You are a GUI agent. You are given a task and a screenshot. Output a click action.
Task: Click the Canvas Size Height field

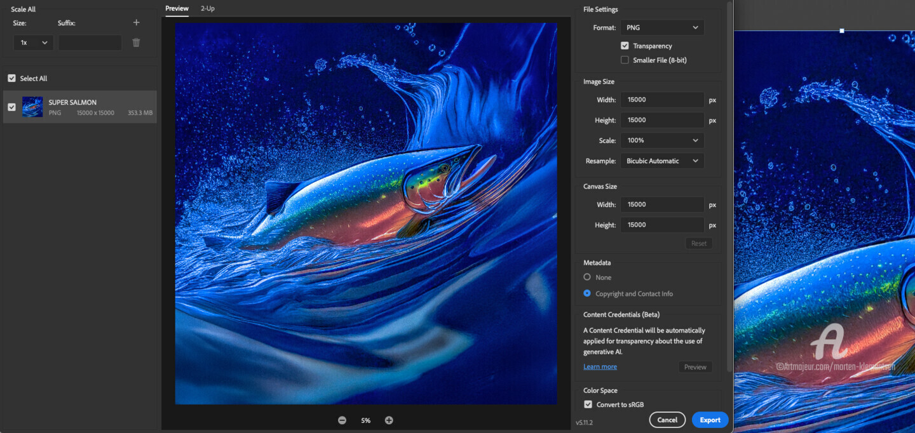(662, 225)
